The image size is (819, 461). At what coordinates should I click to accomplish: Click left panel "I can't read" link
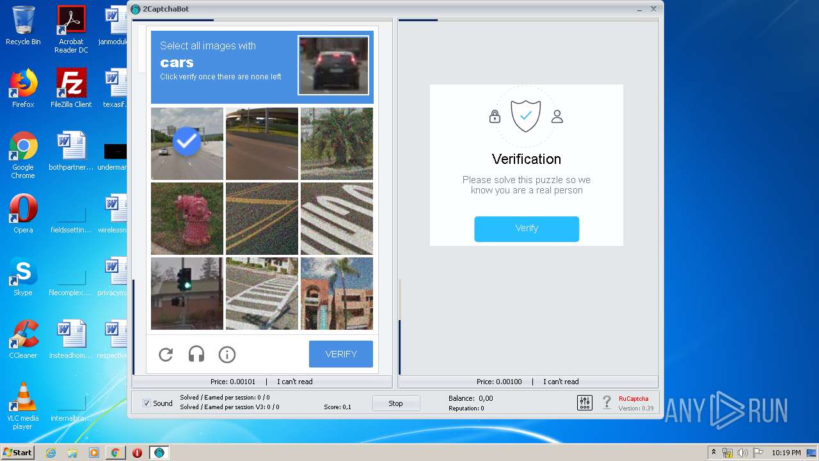click(x=295, y=382)
